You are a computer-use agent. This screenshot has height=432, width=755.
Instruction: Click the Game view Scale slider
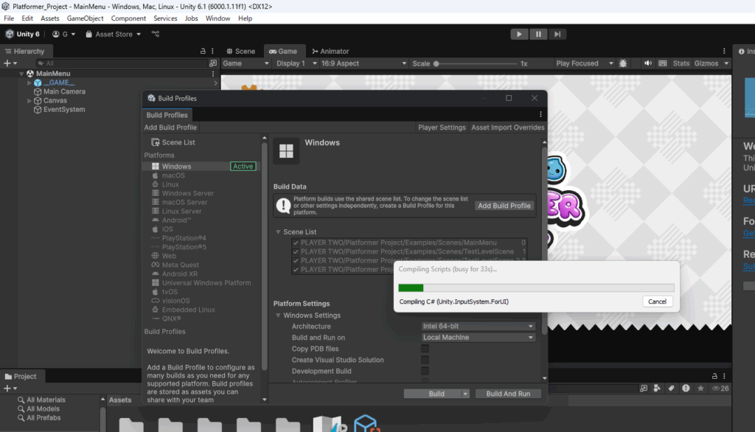pos(476,63)
